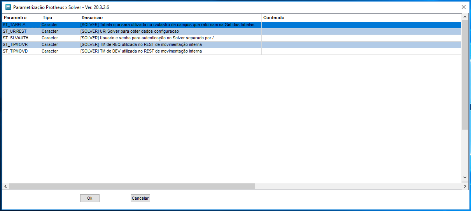This screenshot has height=211, width=471.
Task: Click the Tipo cell of ST_SLVAUTH row
Action: 60,38
